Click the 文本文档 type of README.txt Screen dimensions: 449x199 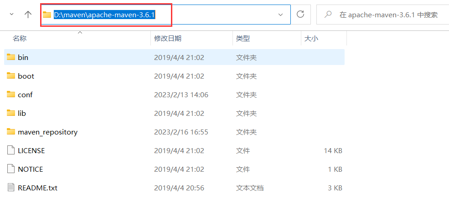[250, 188]
